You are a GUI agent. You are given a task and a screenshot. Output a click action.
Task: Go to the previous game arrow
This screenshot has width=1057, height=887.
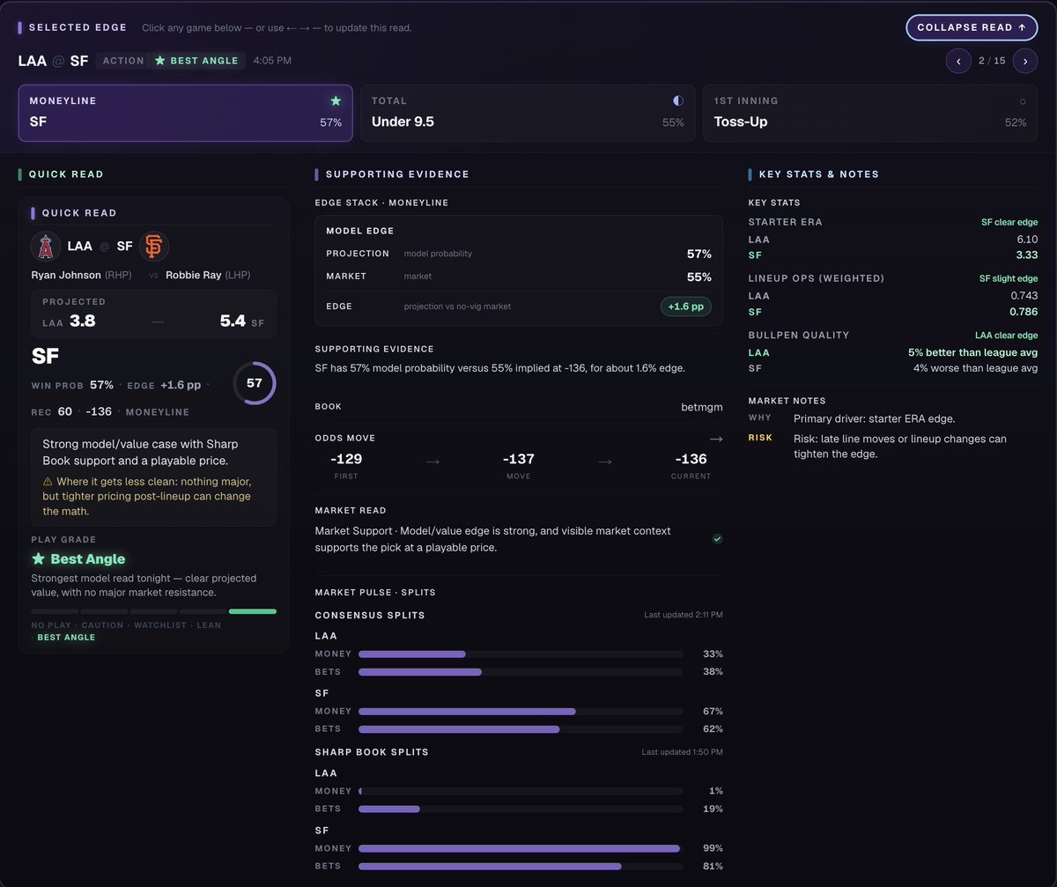tap(958, 61)
